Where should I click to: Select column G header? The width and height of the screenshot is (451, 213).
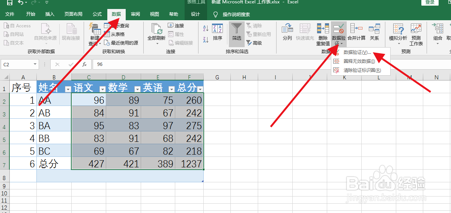point(217,77)
